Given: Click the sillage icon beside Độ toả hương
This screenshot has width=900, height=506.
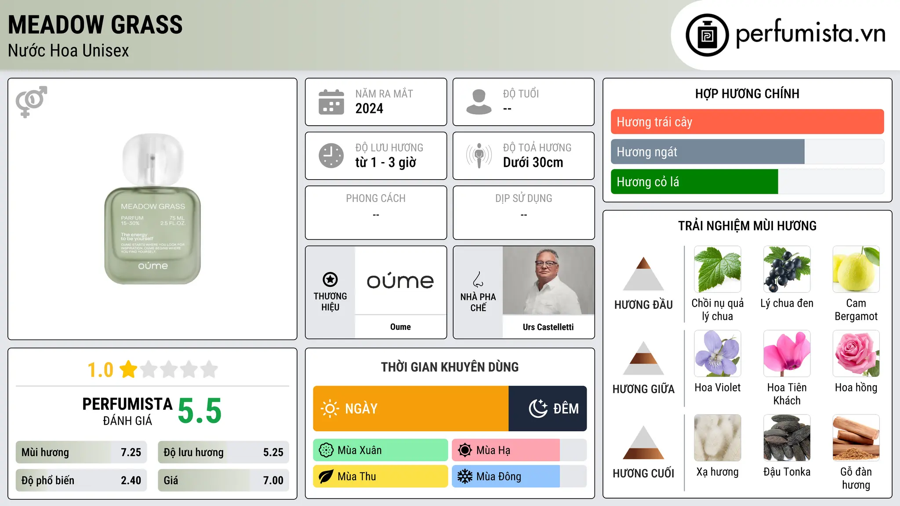Looking at the screenshot, I should pos(479,155).
